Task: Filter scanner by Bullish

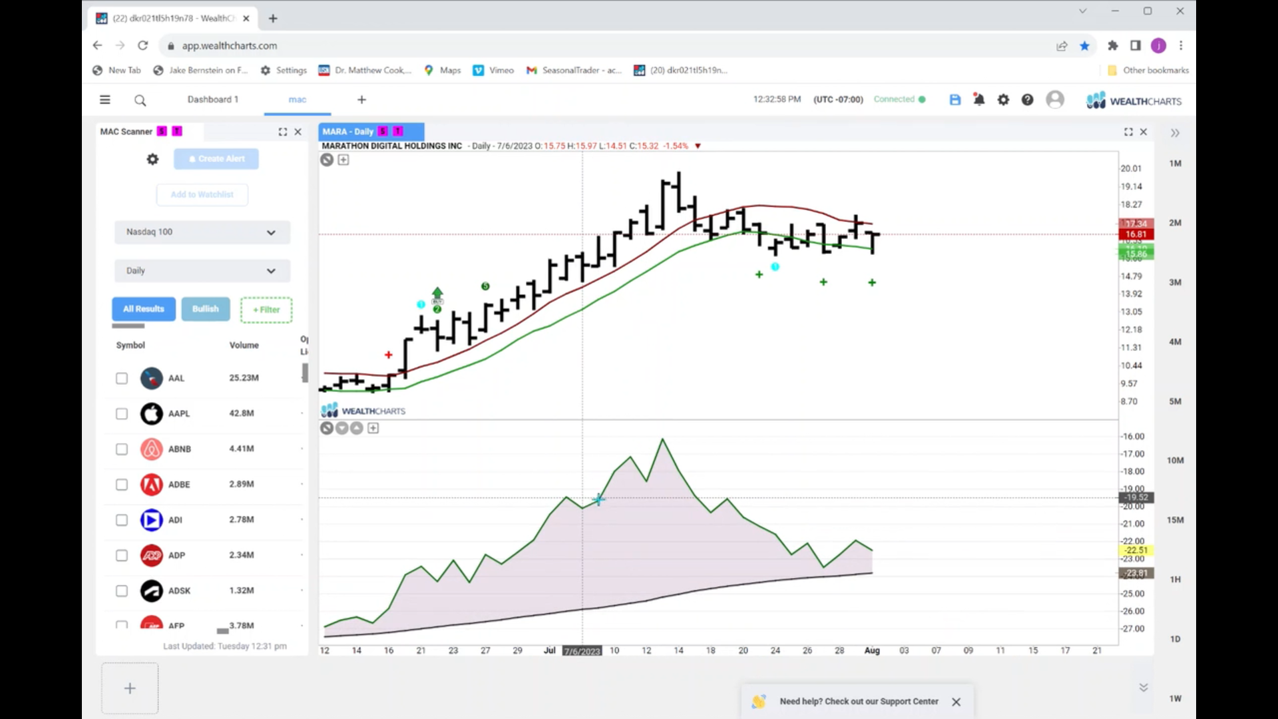Action: 206,309
